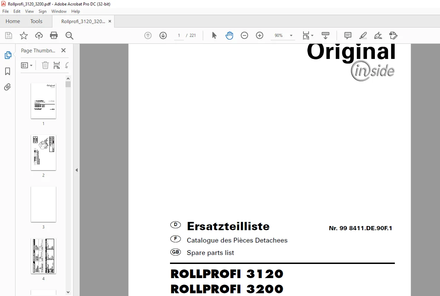Open the View menu
Screen dimensions: 440x296
(30, 11)
